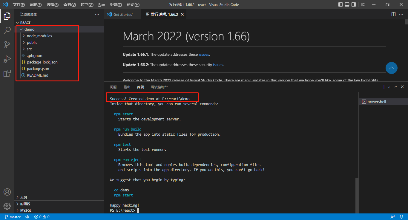Open the Update 1.66.2 security issues link
The image size is (408, 220).
218,65
